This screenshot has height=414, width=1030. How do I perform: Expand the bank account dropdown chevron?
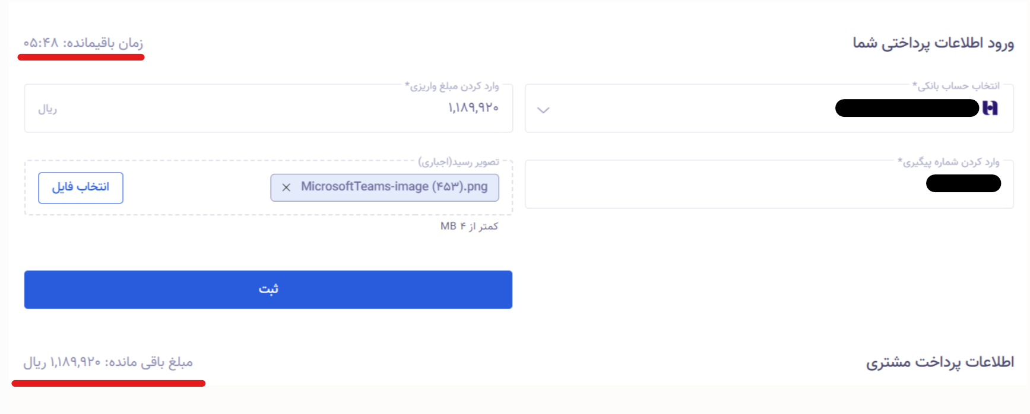[543, 110]
